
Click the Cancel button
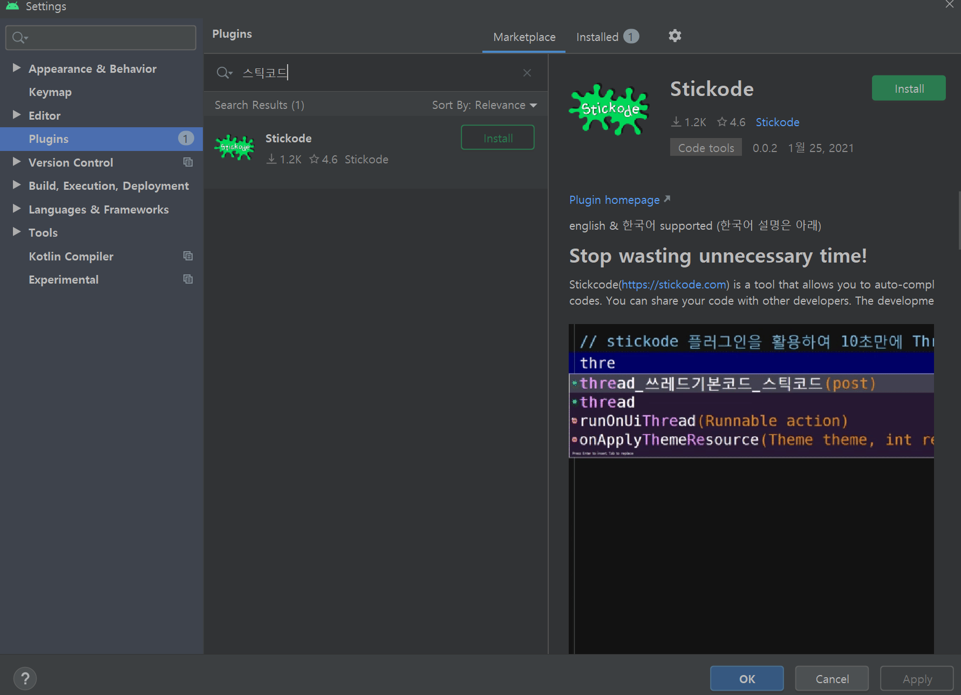point(831,679)
